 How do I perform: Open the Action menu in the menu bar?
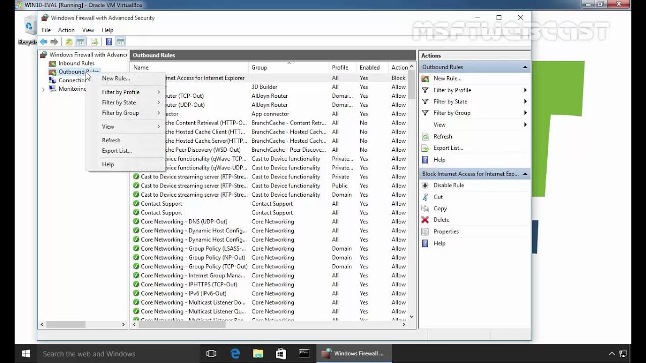(66, 30)
